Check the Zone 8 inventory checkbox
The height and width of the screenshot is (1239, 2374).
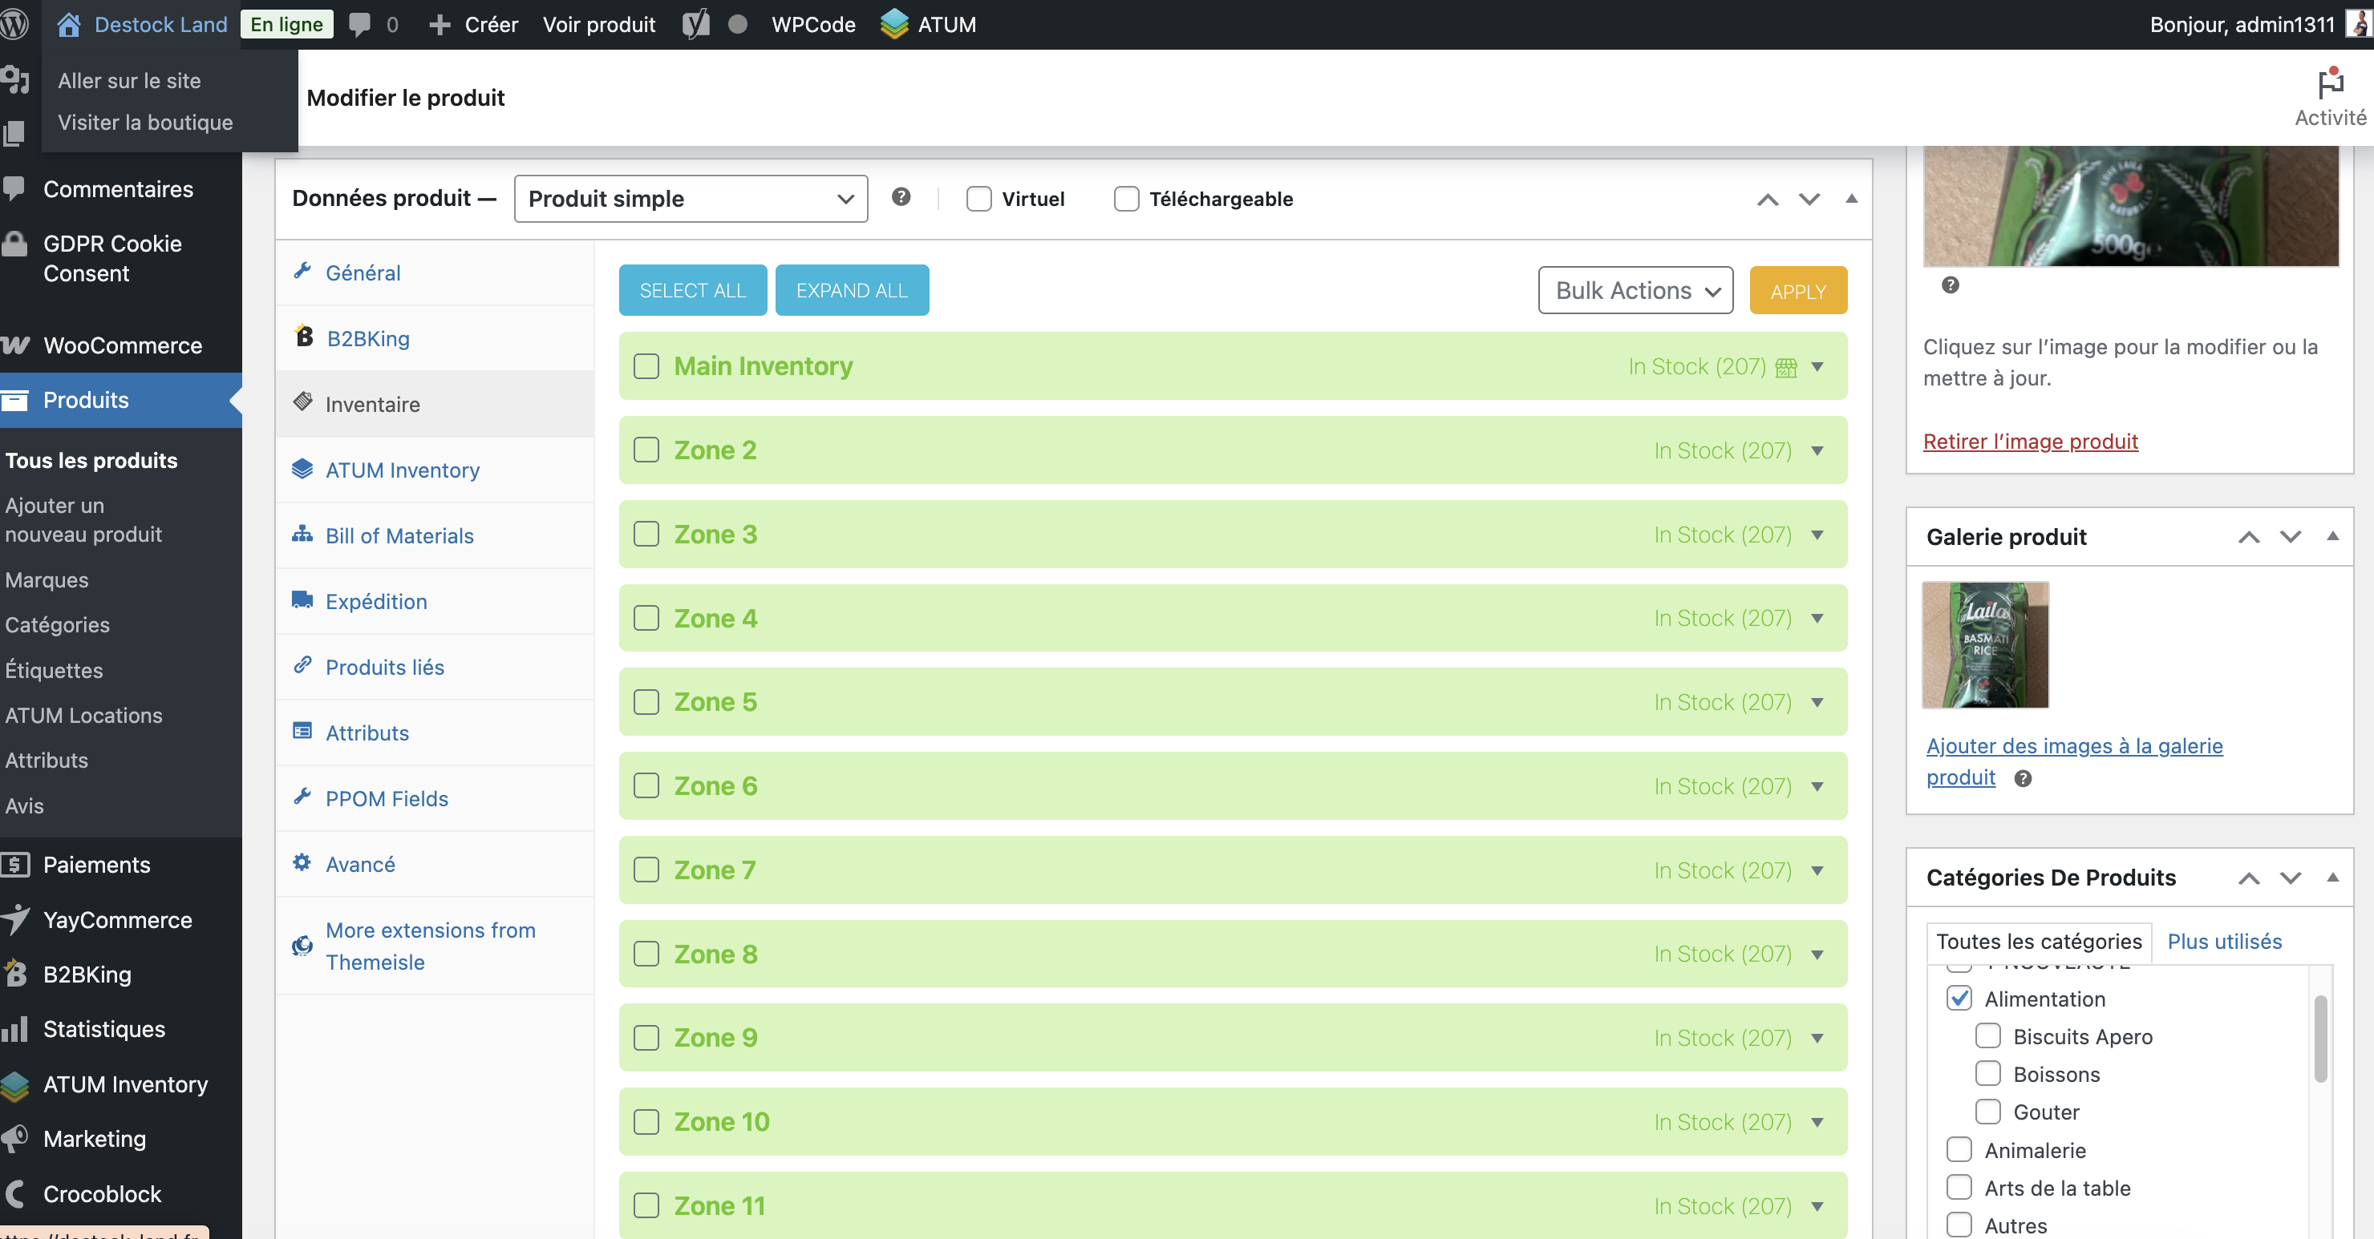(646, 954)
